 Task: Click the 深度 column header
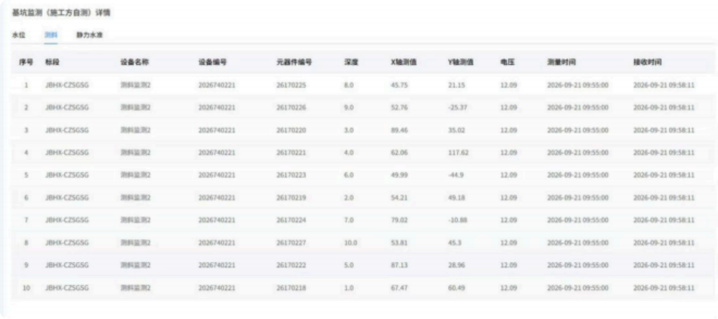(x=351, y=63)
